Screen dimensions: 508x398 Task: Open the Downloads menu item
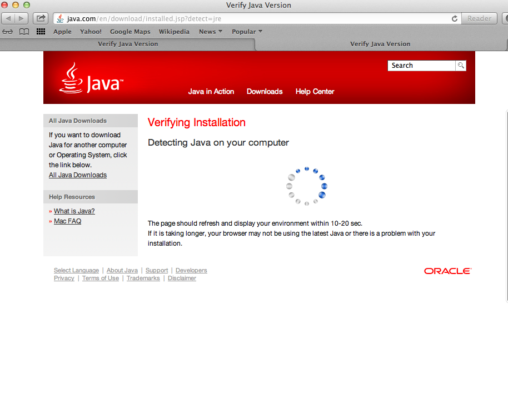point(265,91)
